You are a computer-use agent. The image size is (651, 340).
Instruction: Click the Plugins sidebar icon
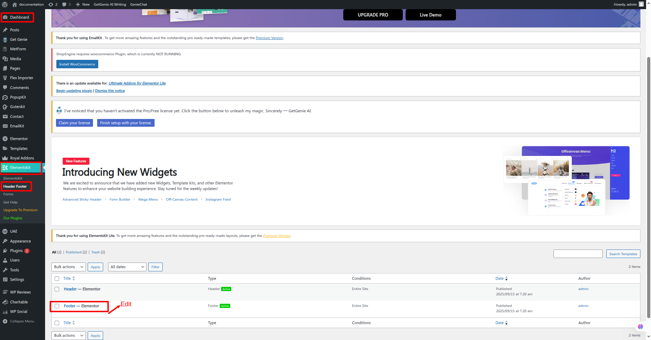pos(5,251)
